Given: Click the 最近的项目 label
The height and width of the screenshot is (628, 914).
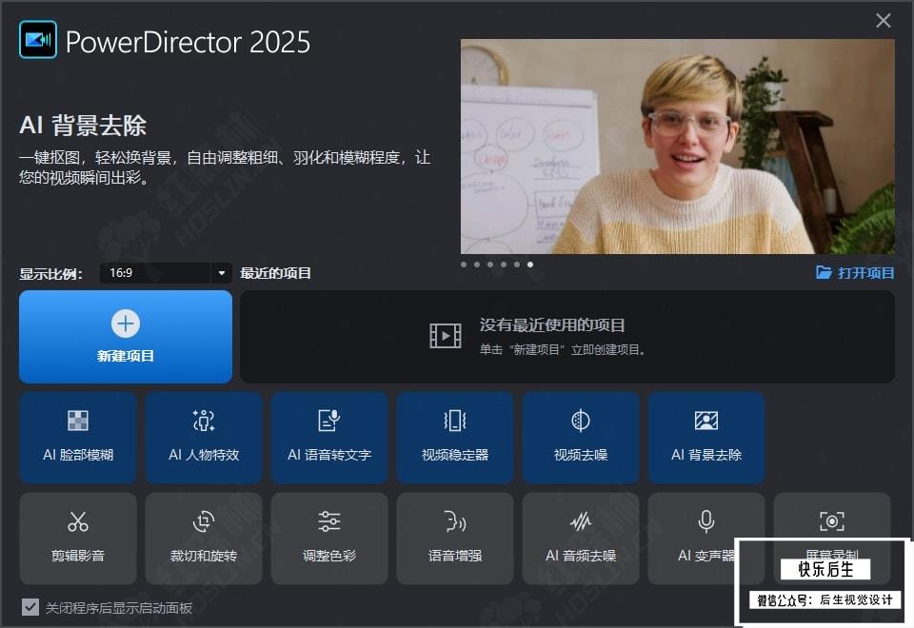Looking at the screenshot, I should pos(275,273).
